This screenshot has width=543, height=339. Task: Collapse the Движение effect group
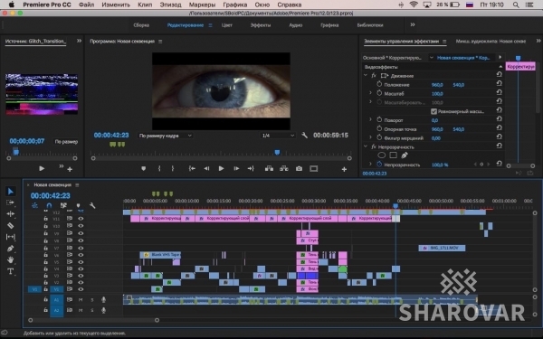tap(366, 75)
